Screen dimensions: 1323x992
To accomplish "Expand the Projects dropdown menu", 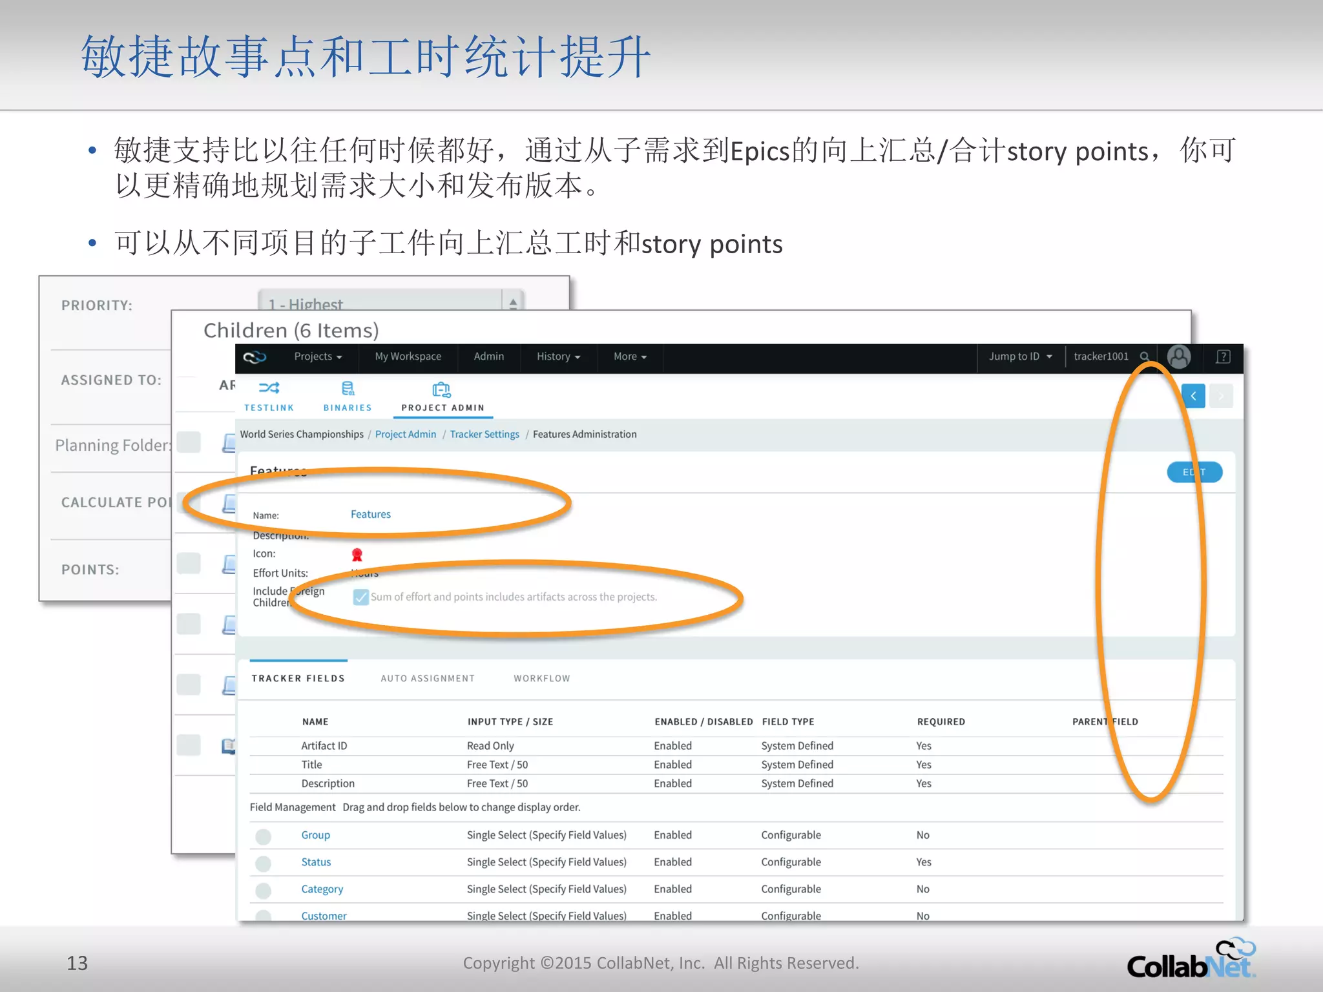I will (x=317, y=356).
